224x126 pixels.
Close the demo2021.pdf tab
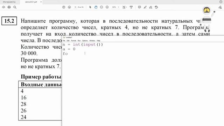click(x=41, y=2)
